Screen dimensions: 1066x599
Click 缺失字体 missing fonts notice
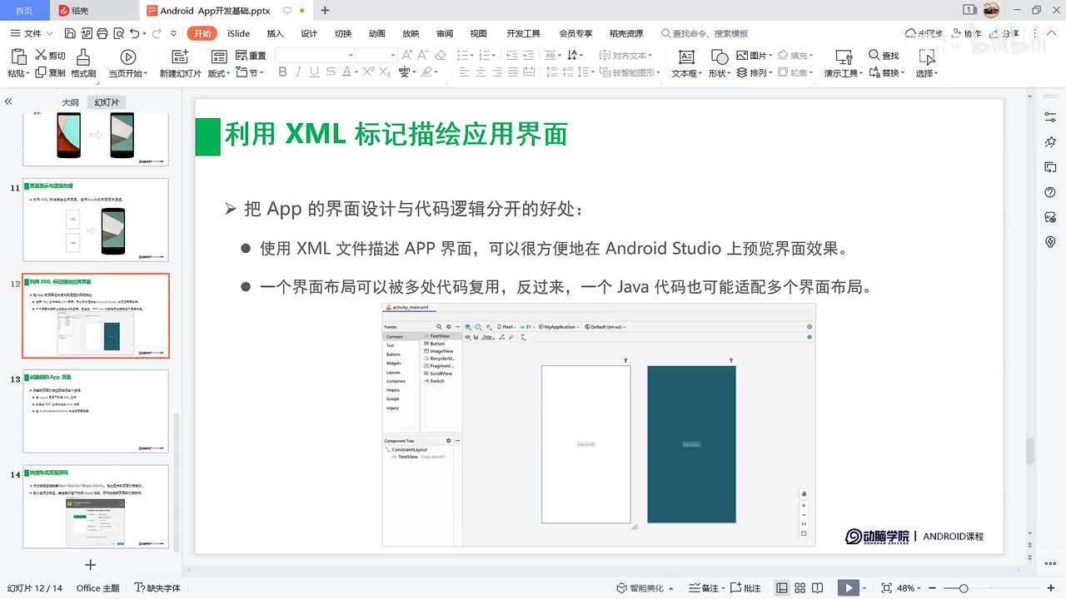click(157, 588)
